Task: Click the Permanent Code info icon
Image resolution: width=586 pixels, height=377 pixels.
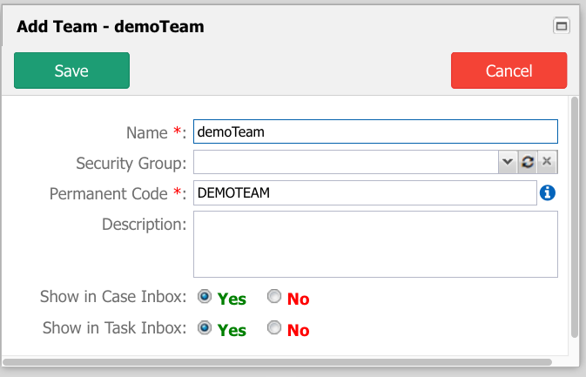Action: tap(547, 192)
